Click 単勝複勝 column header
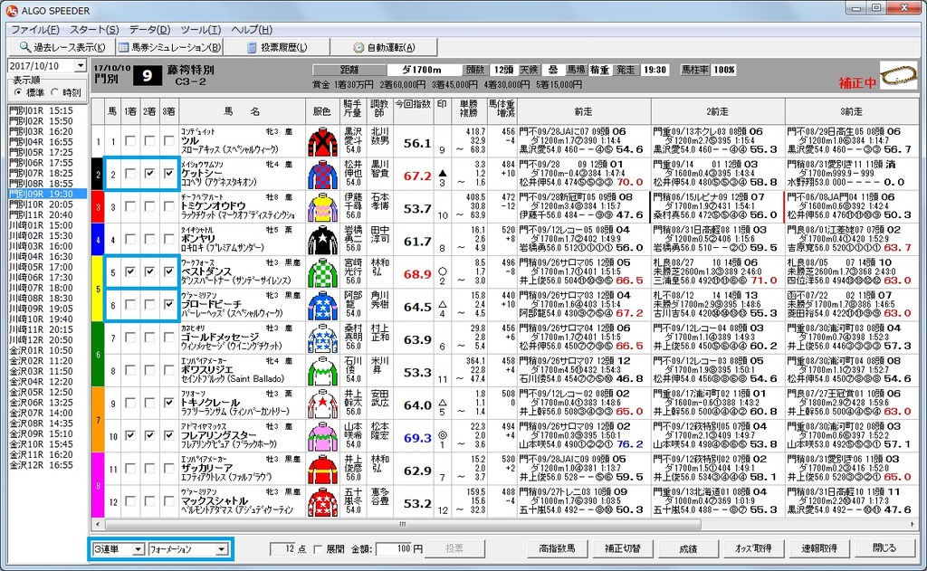 [468, 111]
